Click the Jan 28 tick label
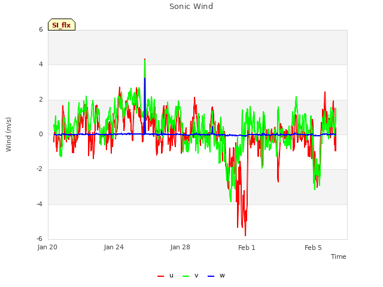The height and width of the screenshot is (287, 383). click(x=180, y=247)
